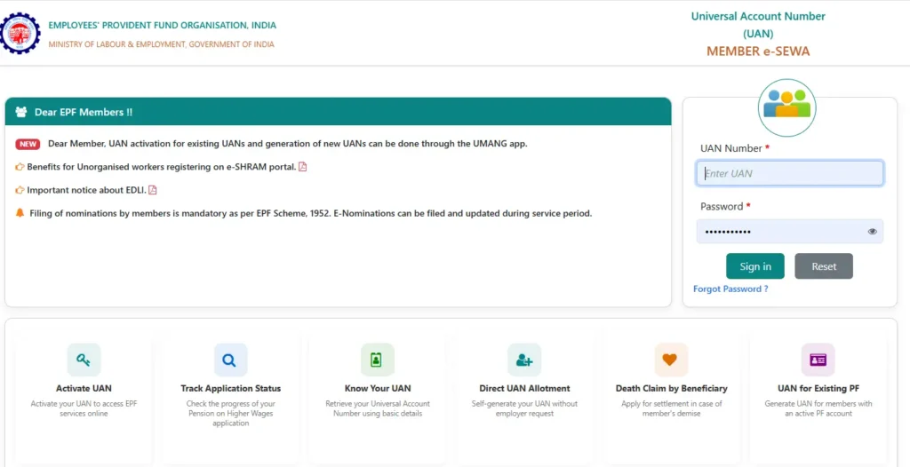Click the UMANG app UAN activation notice
The width and height of the screenshot is (910, 467).
287,143
